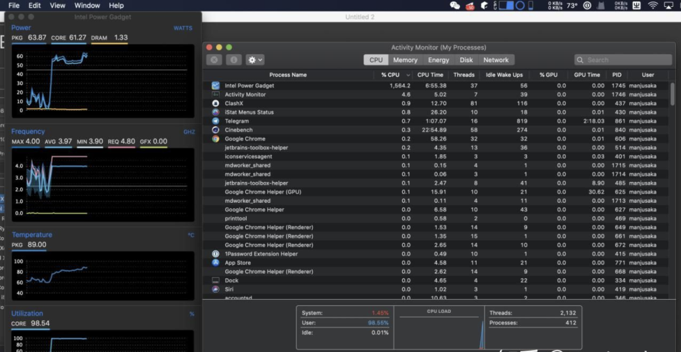The width and height of the screenshot is (681, 352).
Task: Switch to the Disk tab
Action: pyautogui.click(x=467, y=60)
